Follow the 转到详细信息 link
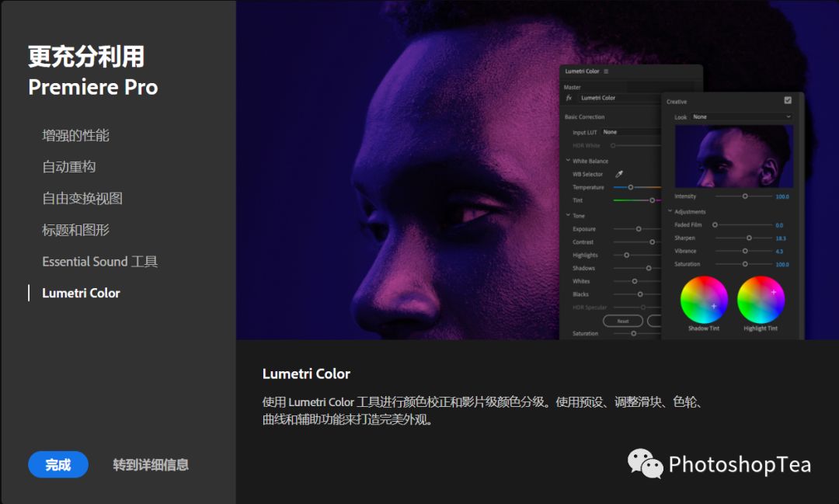This screenshot has width=839, height=504. [151, 464]
